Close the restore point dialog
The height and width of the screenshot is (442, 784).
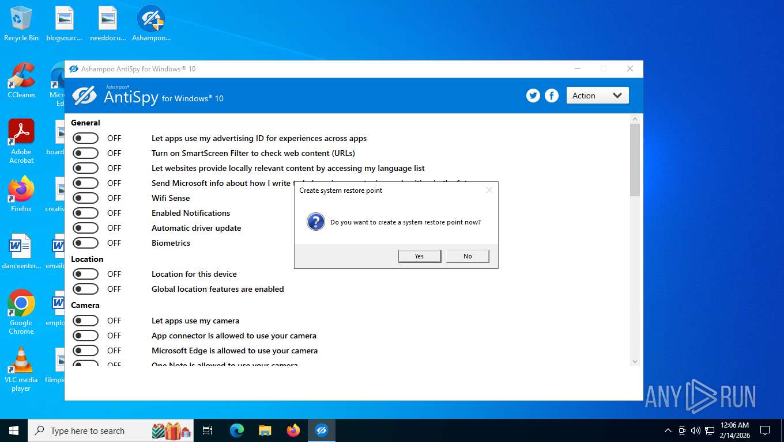pyautogui.click(x=489, y=190)
